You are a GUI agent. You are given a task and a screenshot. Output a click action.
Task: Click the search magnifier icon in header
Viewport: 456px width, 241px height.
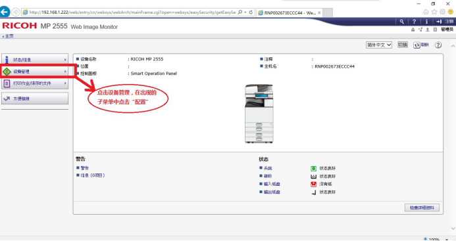click(401, 22)
